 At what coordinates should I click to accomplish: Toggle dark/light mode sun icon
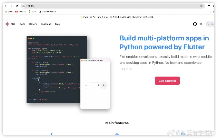(x=201, y=24)
